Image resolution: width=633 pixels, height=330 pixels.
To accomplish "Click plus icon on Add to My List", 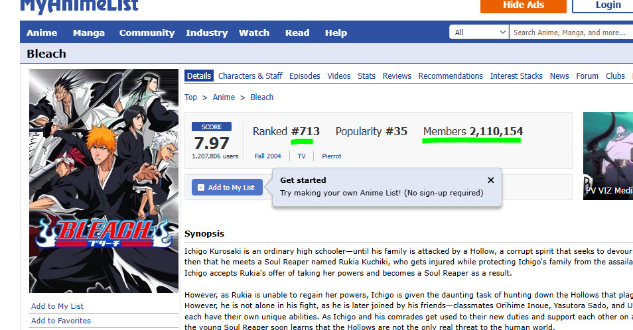I will [200, 188].
